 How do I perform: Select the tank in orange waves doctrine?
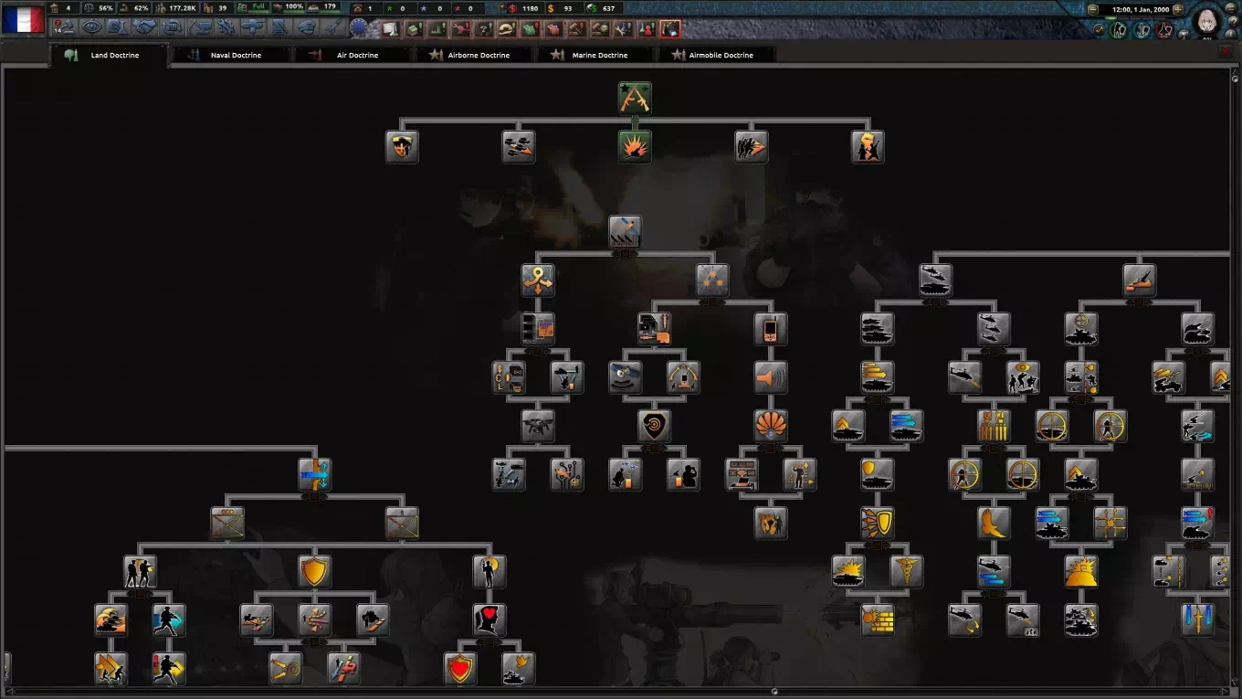(111, 620)
